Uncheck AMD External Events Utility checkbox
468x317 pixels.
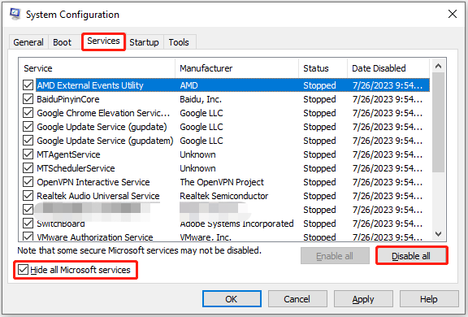point(28,85)
